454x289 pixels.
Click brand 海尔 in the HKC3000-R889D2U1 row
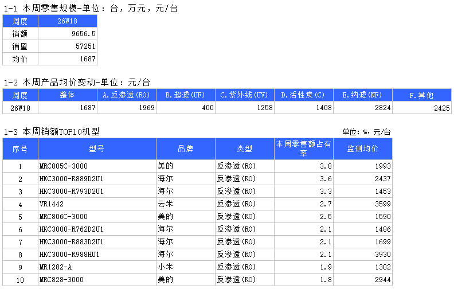pyautogui.click(x=165, y=179)
